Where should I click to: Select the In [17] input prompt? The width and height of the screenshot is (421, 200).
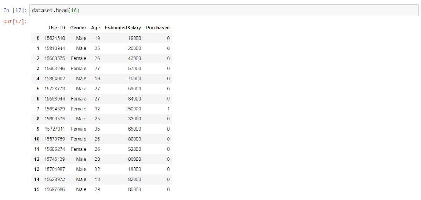(x=15, y=10)
